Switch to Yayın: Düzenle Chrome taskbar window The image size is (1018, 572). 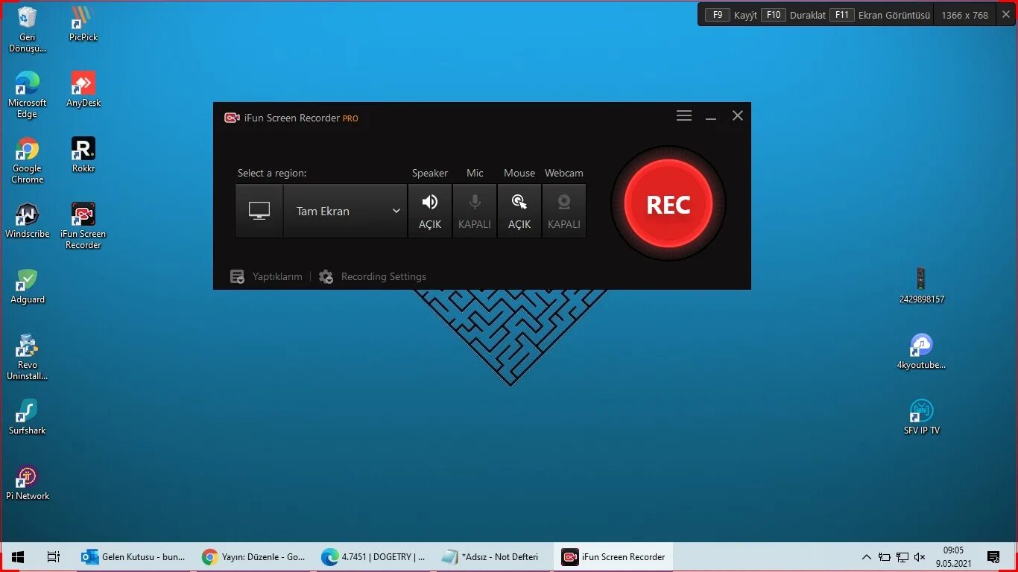(253, 557)
